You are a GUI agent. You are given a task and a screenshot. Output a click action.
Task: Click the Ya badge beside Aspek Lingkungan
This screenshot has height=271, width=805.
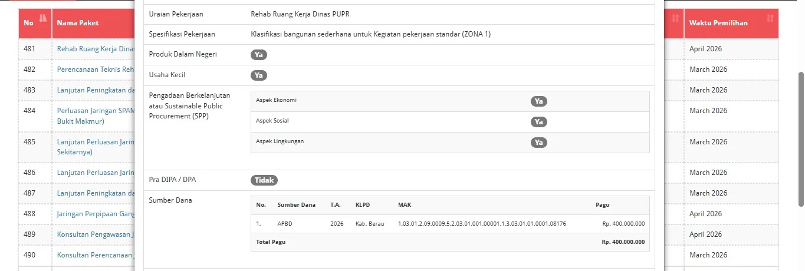(x=538, y=143)
